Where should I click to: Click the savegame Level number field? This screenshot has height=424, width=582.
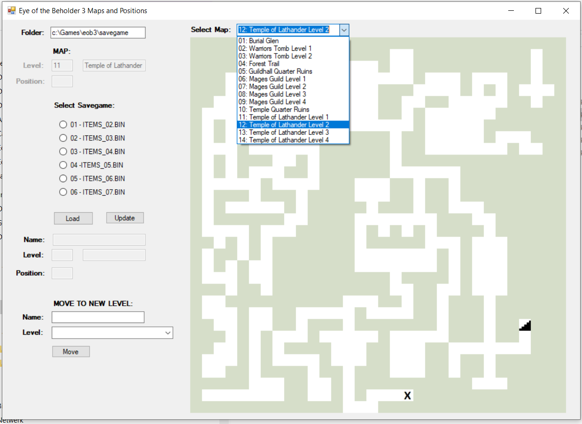click(x=62, y=255)
